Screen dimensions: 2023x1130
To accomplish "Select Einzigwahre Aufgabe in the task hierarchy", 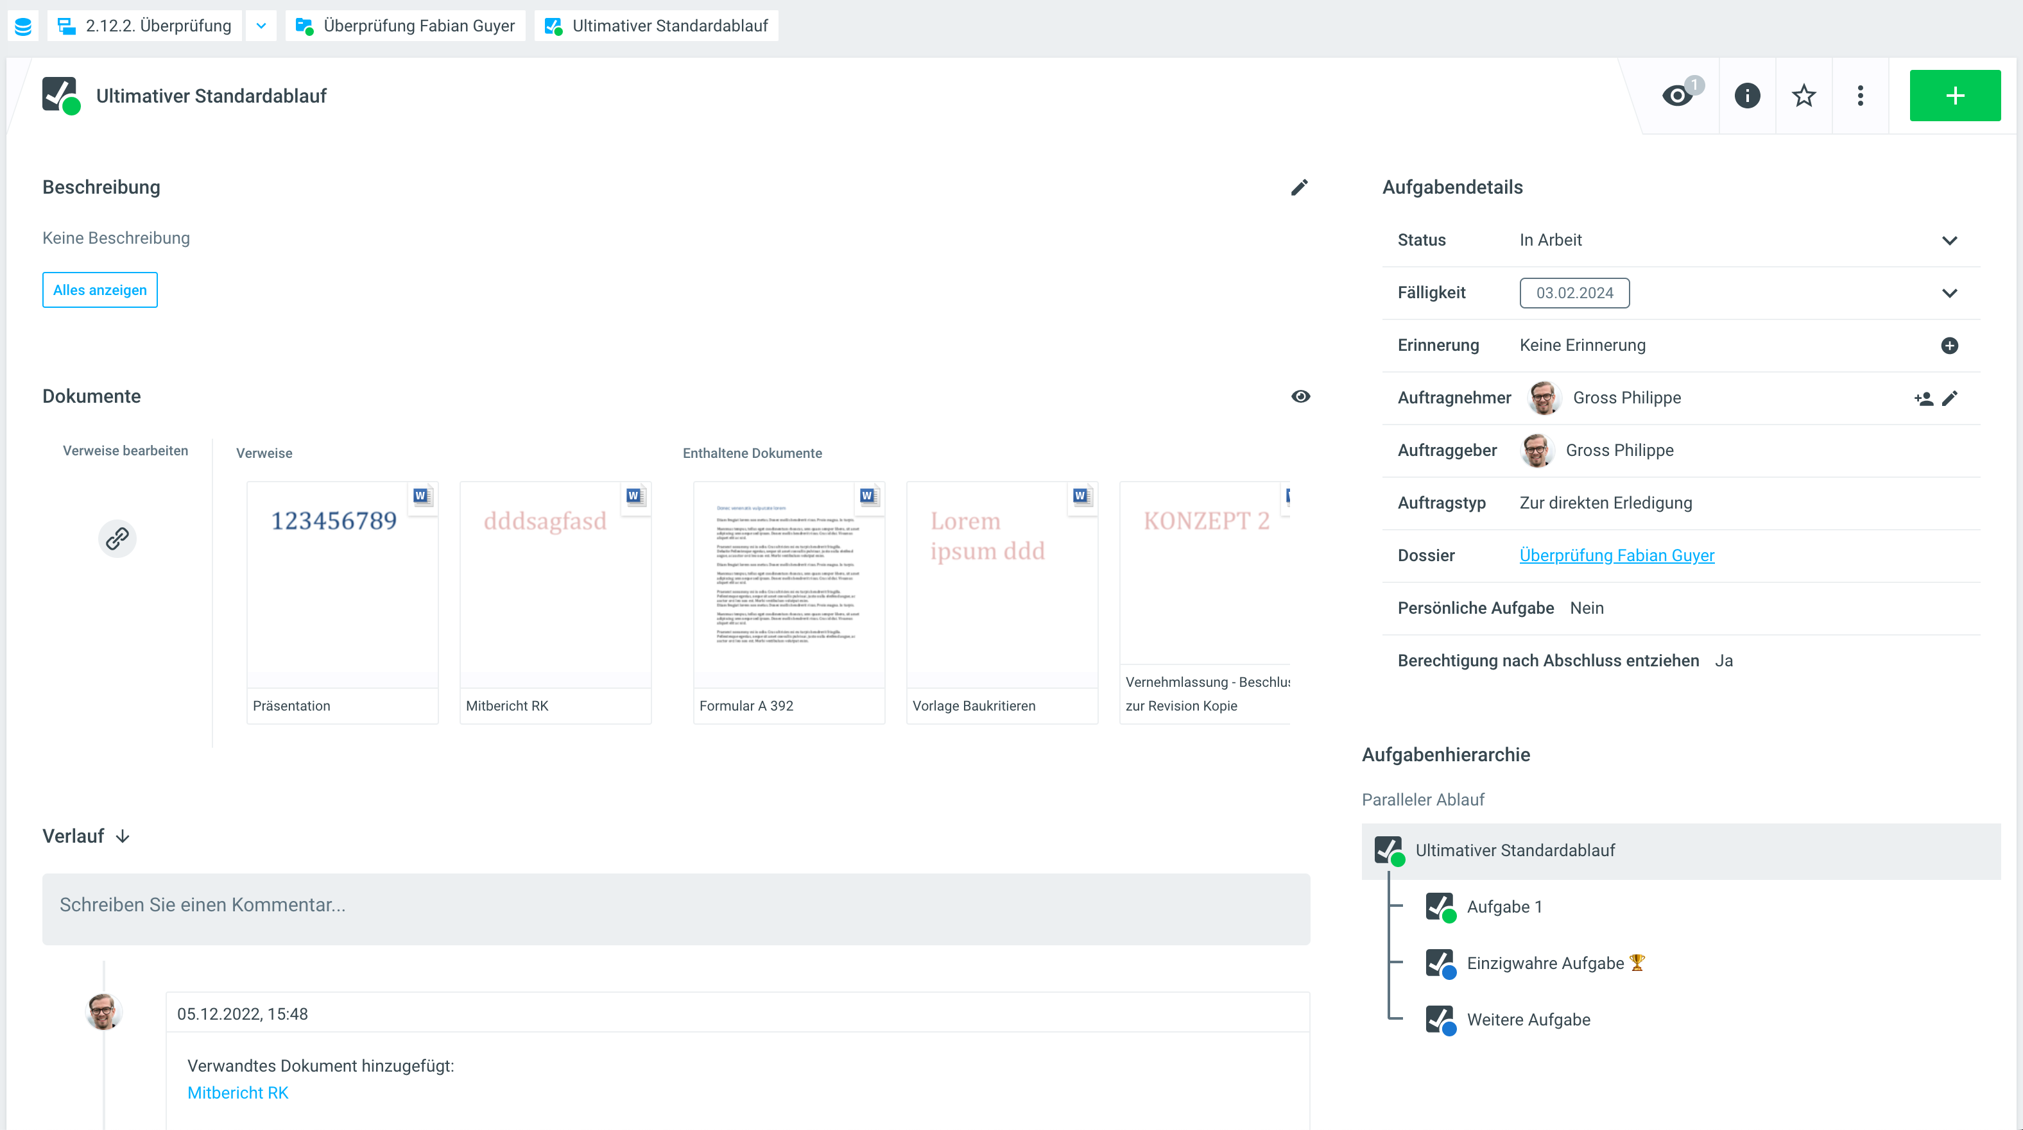I will coord(1545,963).
